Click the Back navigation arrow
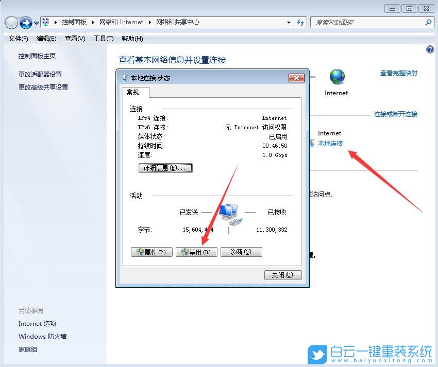This screenshot has width=438, height=367. pos(11,22)
